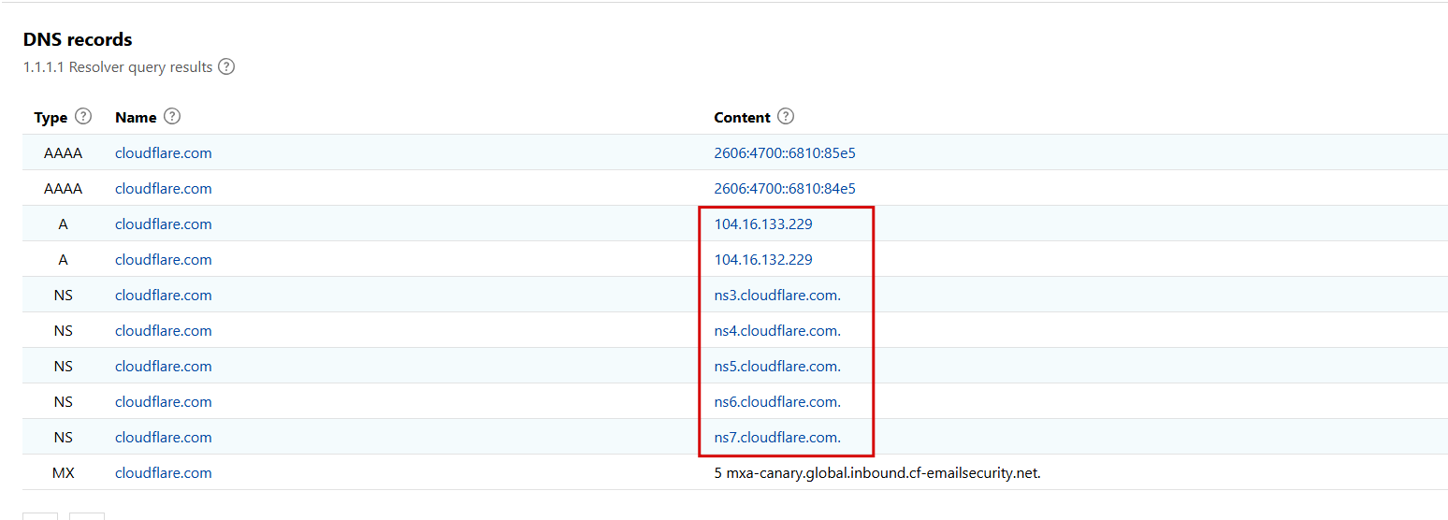Open cloudflare.com link in 84e5 AAAA row
Screen dimensions: 1448x520
click(x=164, y=188)
